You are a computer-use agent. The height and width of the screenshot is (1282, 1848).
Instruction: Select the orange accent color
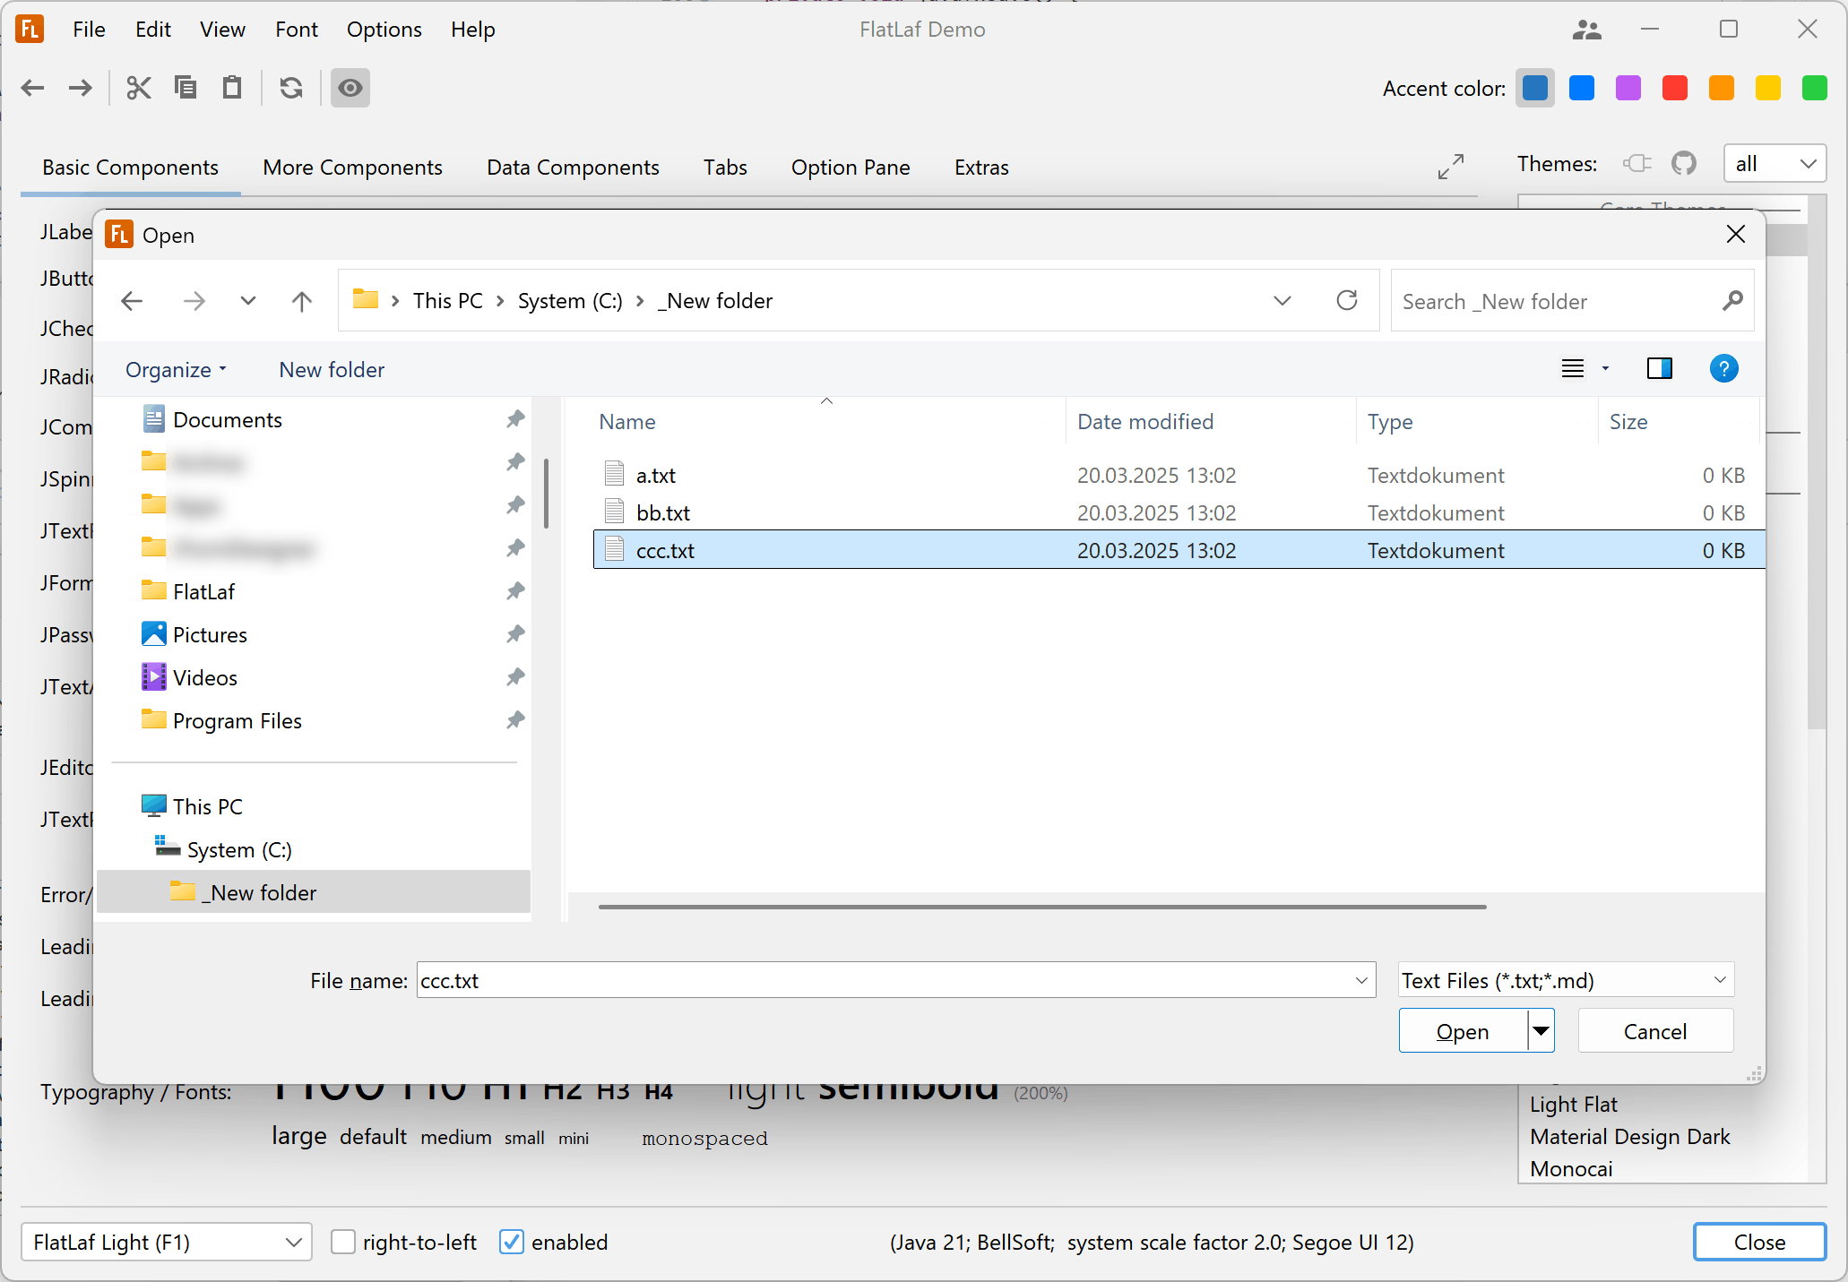[x=1722, y=88]
